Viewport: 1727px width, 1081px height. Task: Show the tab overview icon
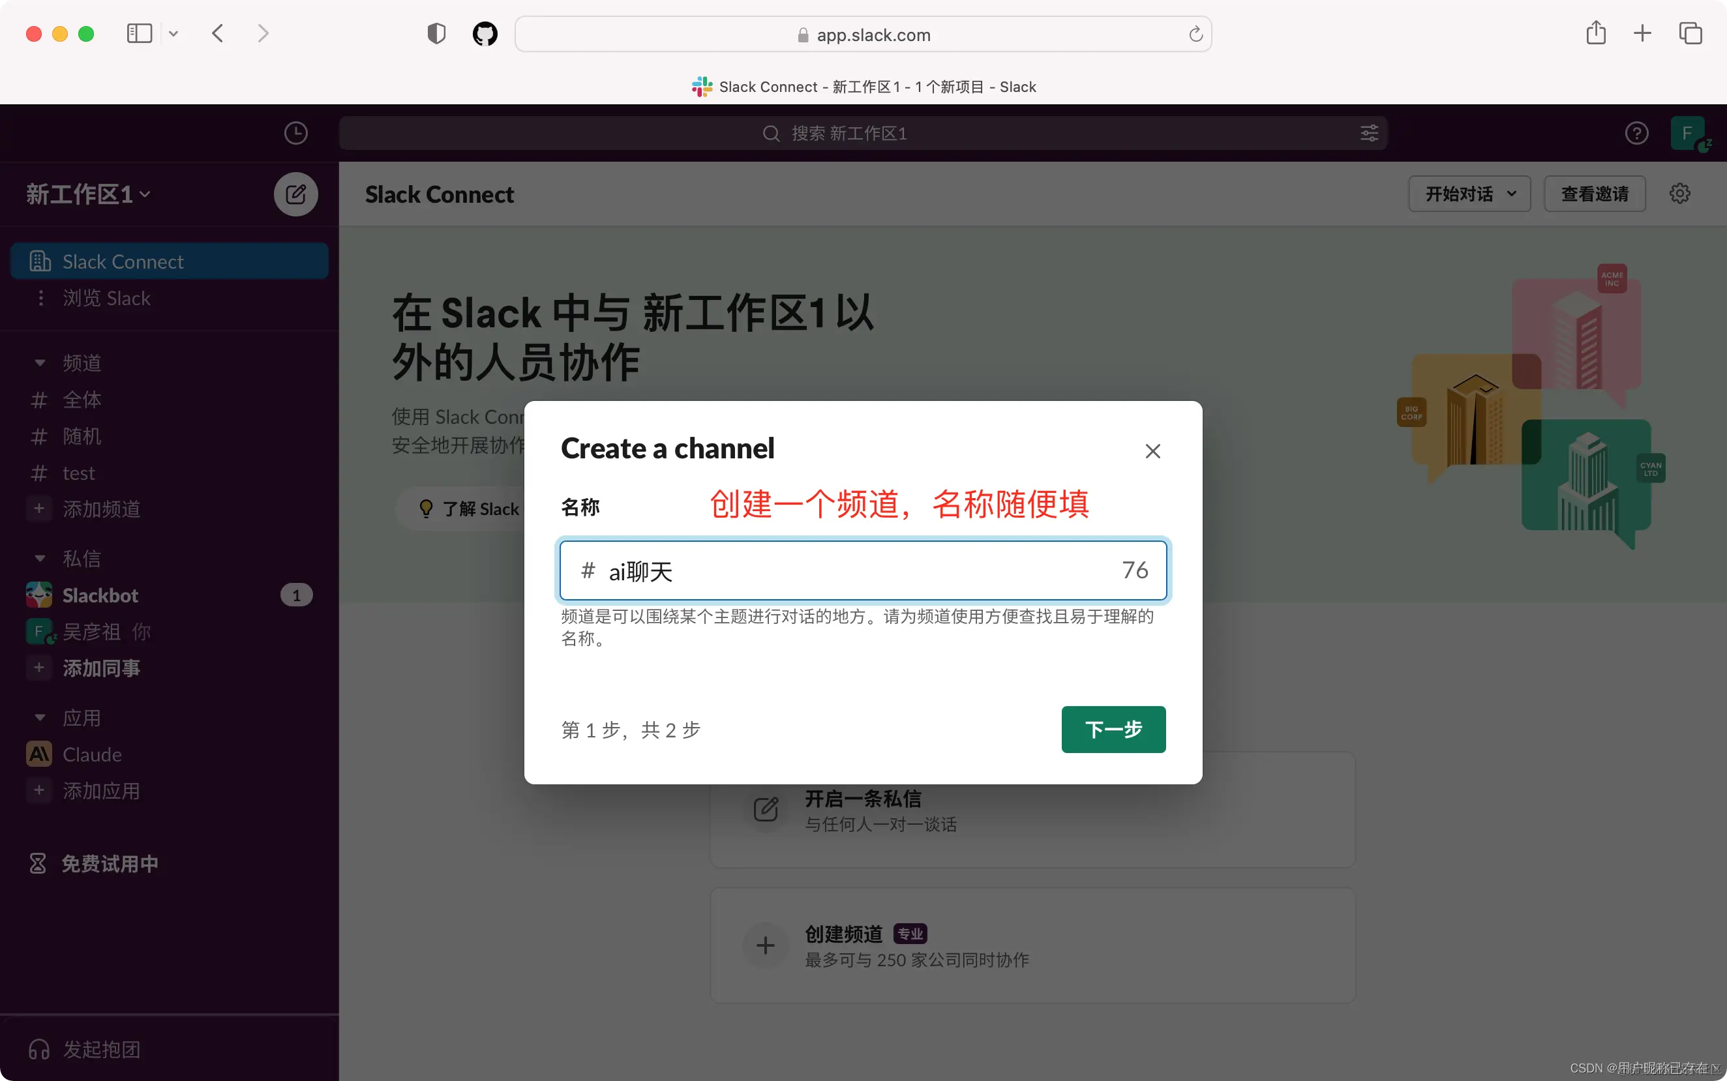click(x=1690, y=33)
